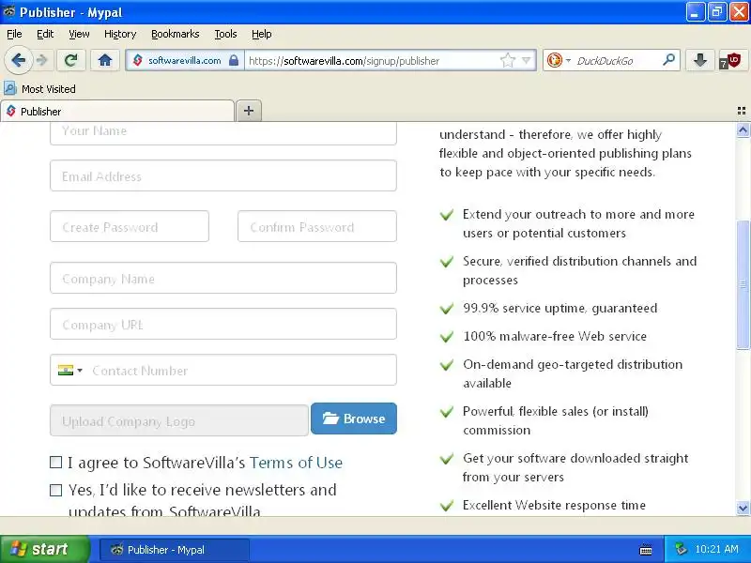The image size is (751, 563).
Task: Check the agree to Terms of Use box
Action: tap(56, 462)
